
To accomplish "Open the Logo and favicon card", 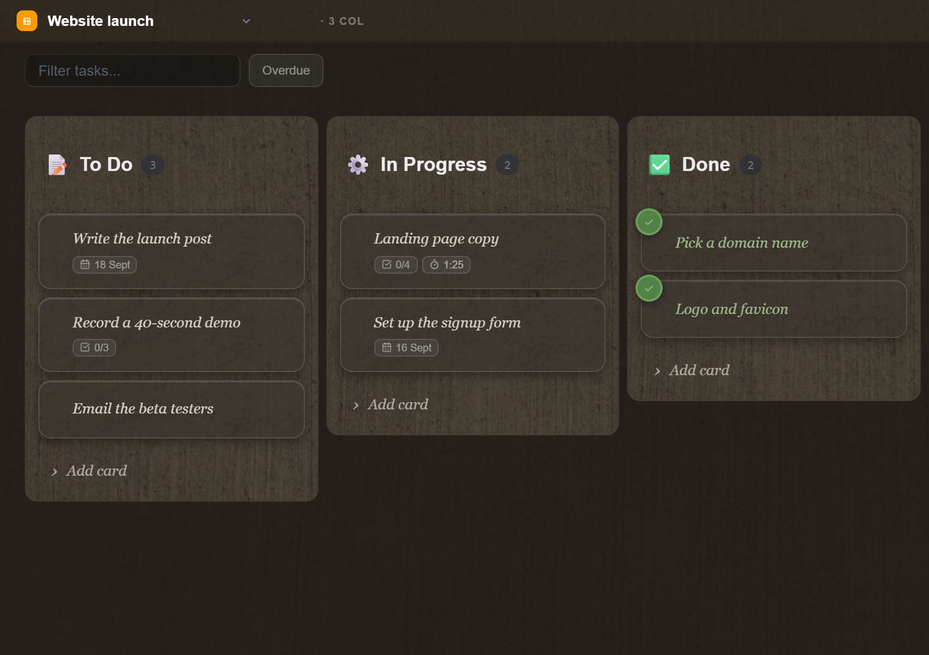I will pyautogui.click(x=774, y=309).
